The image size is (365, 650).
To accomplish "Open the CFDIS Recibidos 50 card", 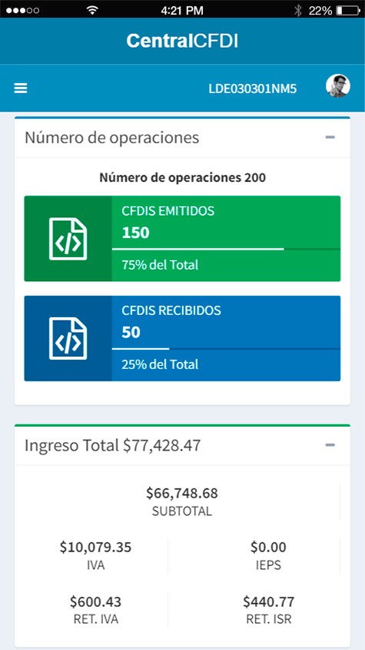I will click(183, 338).
